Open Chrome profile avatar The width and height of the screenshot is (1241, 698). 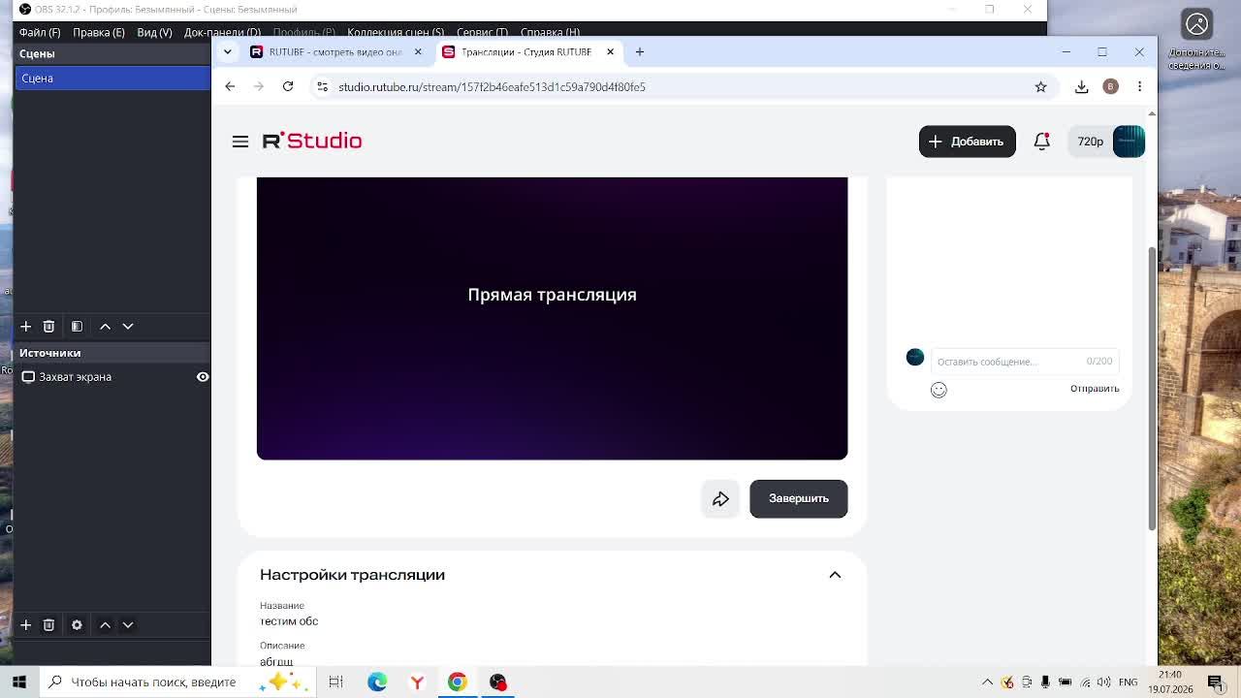(x=1110, y=87)
